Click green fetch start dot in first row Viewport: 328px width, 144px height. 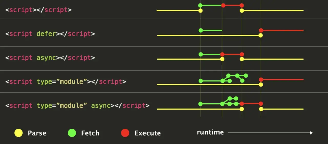(x=200, y=5)
